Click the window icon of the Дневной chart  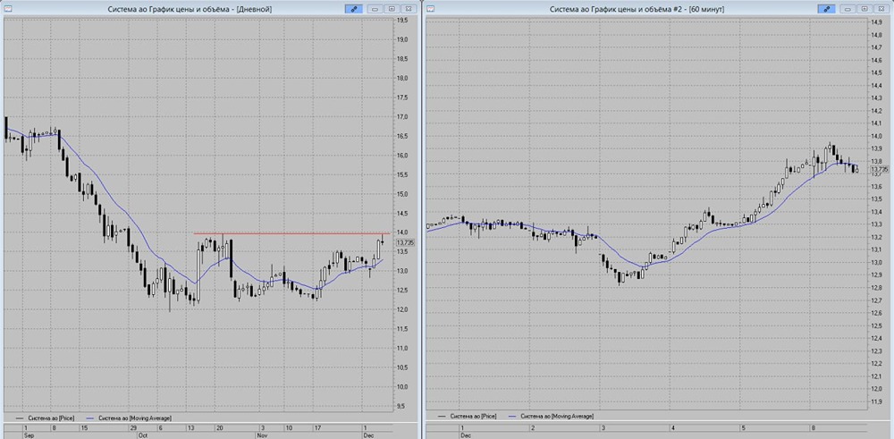tap(9, 9)
